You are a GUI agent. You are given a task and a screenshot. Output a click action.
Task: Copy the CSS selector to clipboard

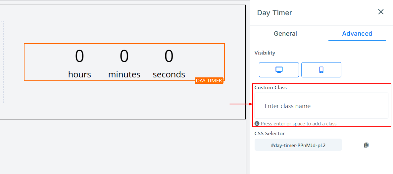366,145
